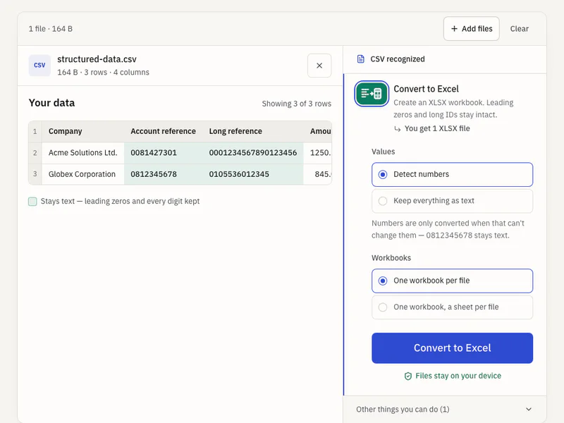Click row number 3 in the table
Image resolution: width=564 pixels, height=423 pixels.
35,174
